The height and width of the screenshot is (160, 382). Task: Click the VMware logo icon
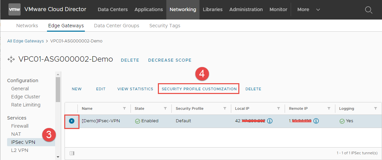click(15, 9)
